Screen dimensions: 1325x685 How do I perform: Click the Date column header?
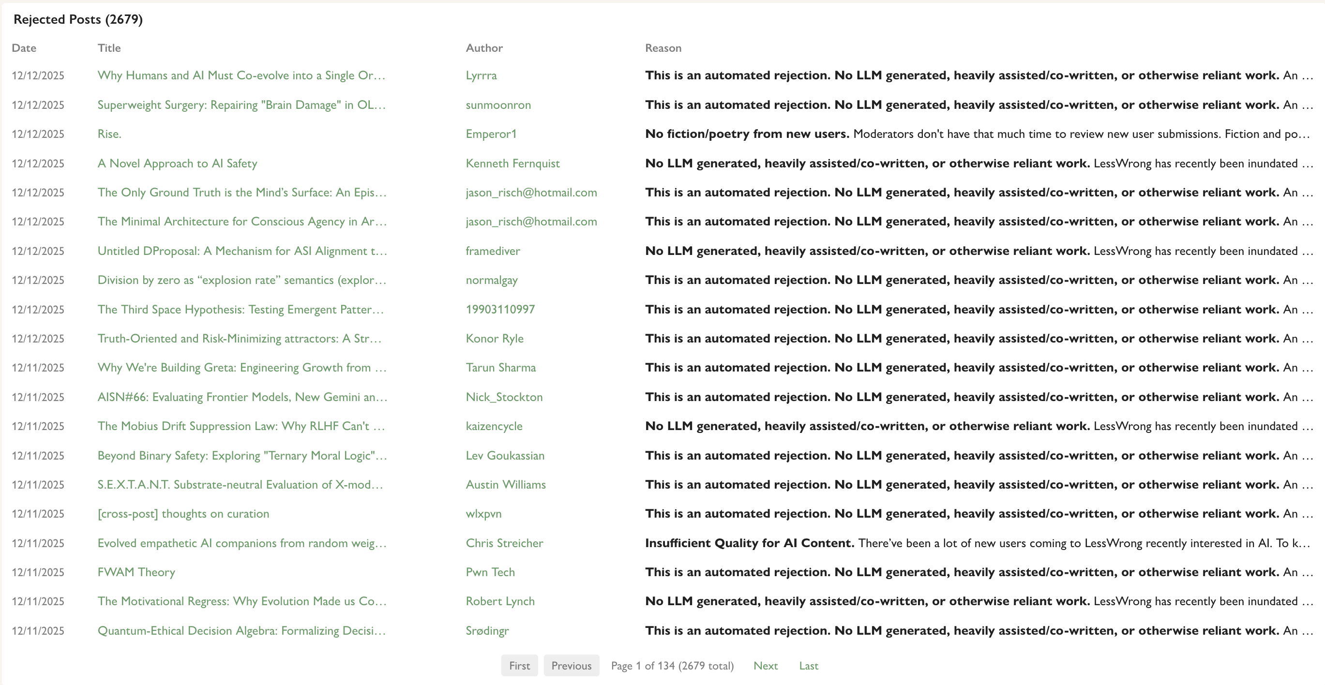pos(24,48)
